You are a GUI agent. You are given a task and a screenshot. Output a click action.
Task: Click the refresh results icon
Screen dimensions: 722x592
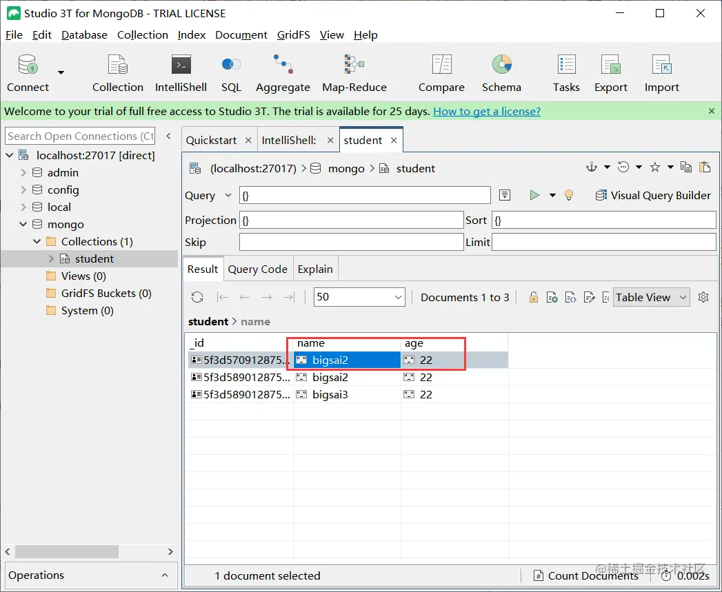(x=197, y=297)
